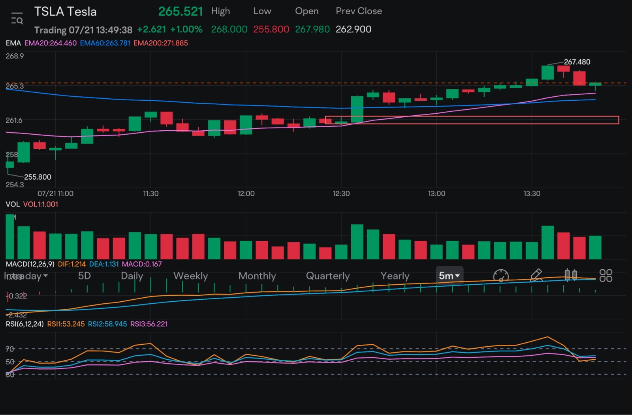The image size is (632, 415).
Task: Click the RSI2:58.945 value
Action: tap(107, 324)
